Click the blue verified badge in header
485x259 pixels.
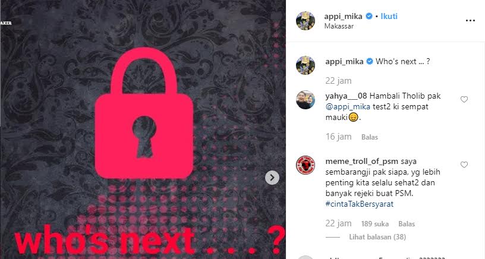tap(369, 16)
